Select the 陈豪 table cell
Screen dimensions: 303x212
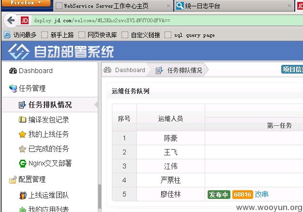pos(171,138)
